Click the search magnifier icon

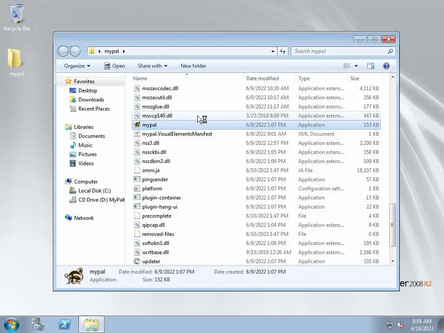point(390,51)
